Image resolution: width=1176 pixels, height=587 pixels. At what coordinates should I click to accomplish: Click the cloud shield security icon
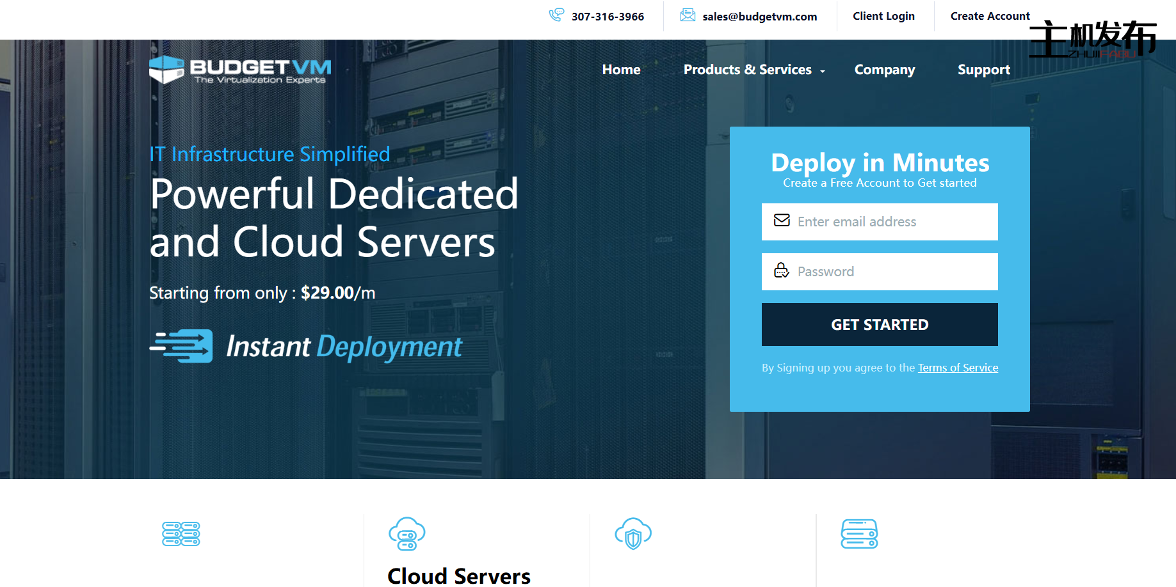pos(633,534)
